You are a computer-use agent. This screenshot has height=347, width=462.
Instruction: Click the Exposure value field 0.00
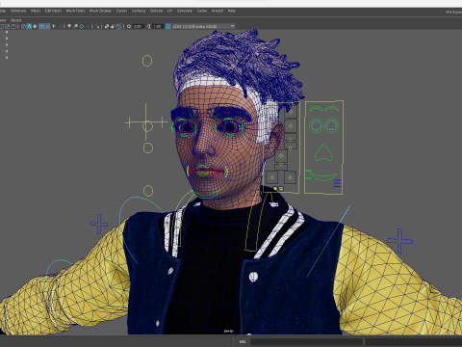[138, 26]
